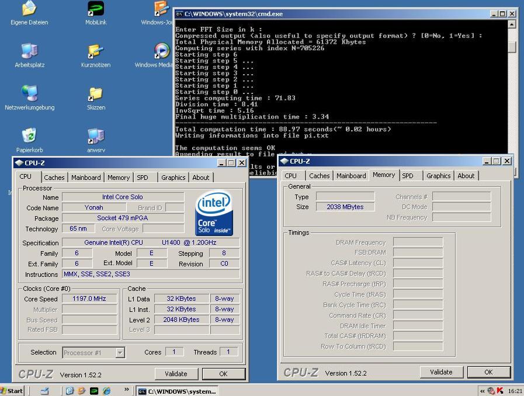This screenshot has height=396, width=524.
Task: Click the Threads value field
Action: pos(228,352)
